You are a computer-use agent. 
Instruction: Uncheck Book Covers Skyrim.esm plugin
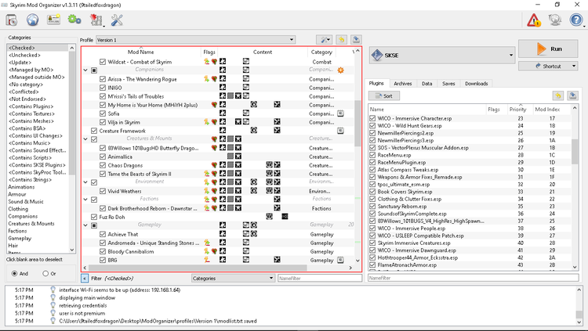pyautogui.click(x=372, y=192)
